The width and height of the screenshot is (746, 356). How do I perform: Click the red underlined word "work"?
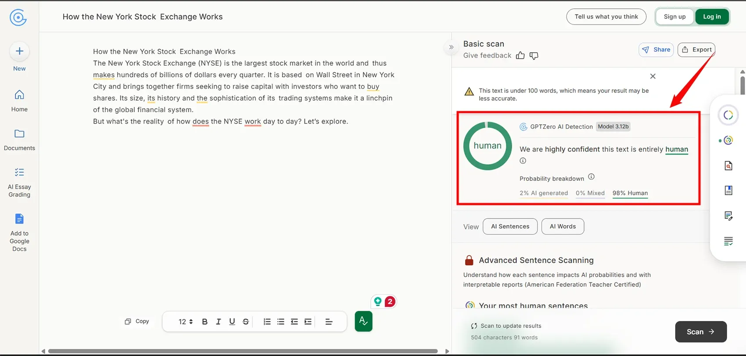pyautogui.click(x=253, y=121)
